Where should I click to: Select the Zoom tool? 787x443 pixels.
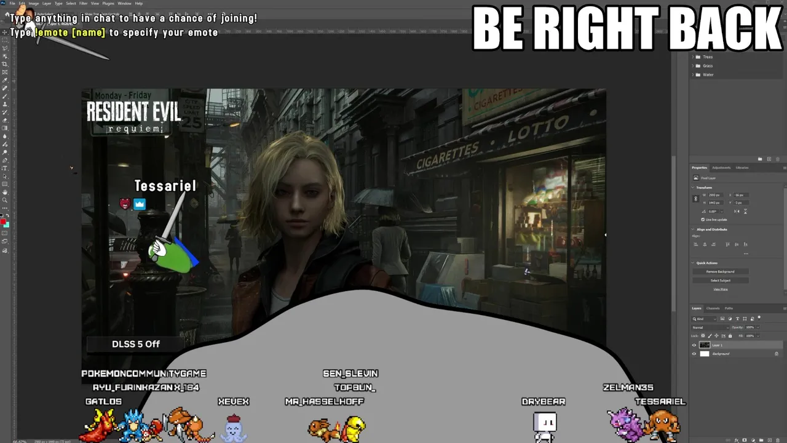4,200
